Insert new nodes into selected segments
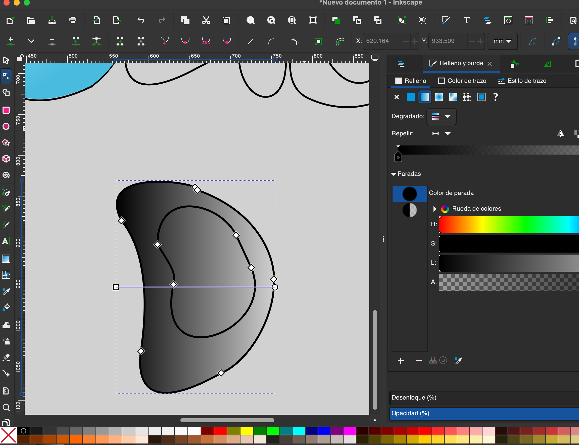This screenshot has width=579, height=445. pyautogui.click(x=11, y=41)
